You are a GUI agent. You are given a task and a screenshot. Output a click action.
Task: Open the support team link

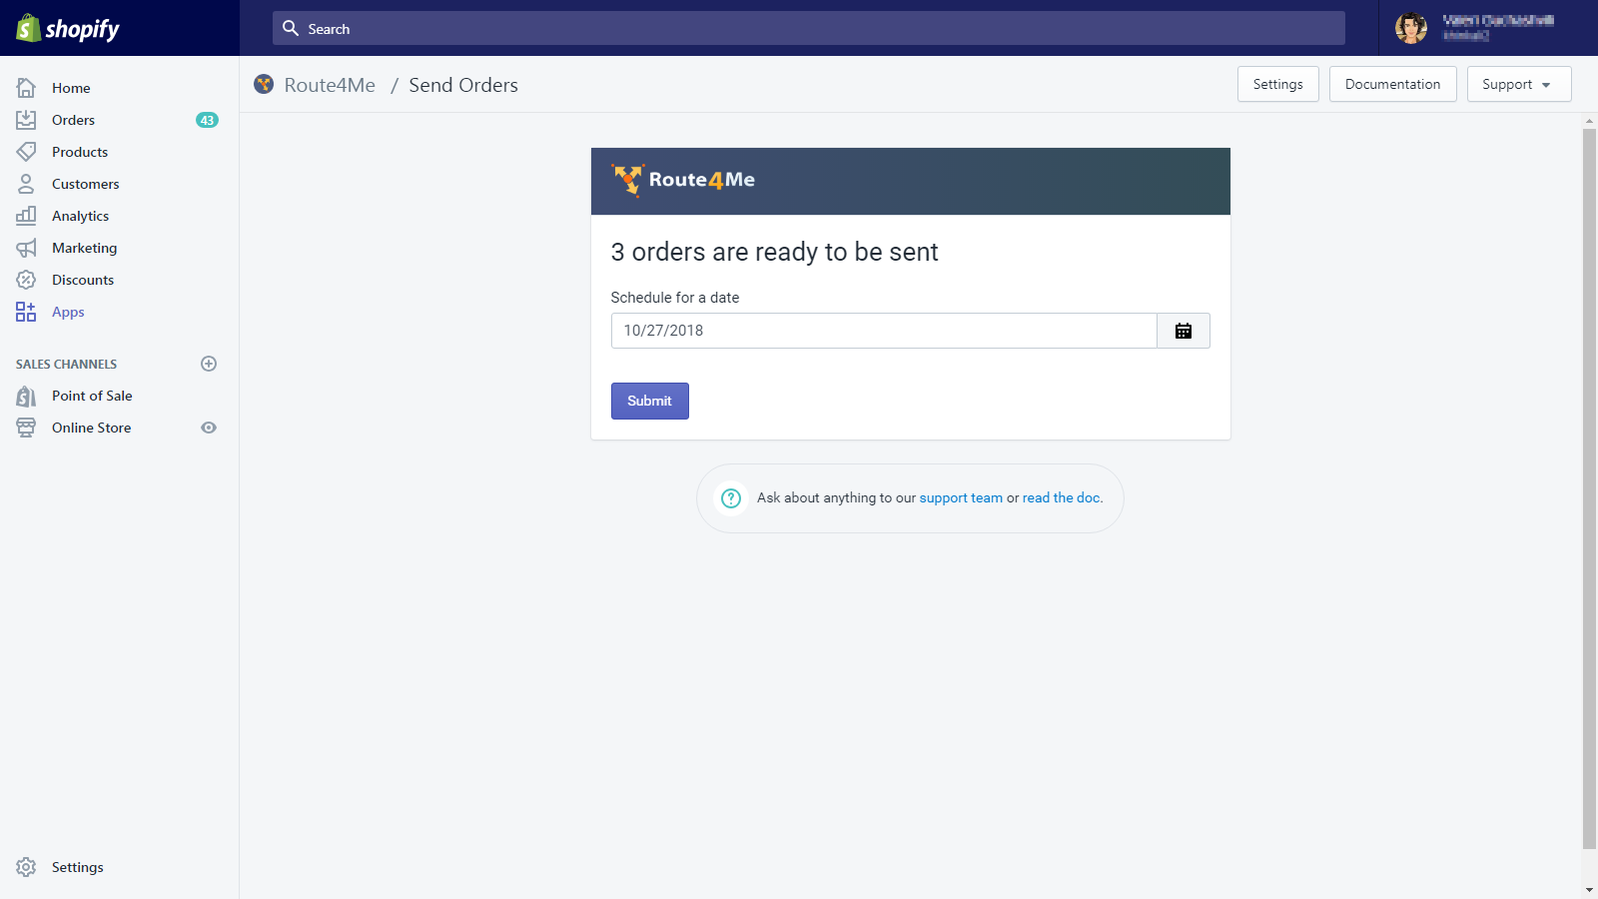[961, 497]
